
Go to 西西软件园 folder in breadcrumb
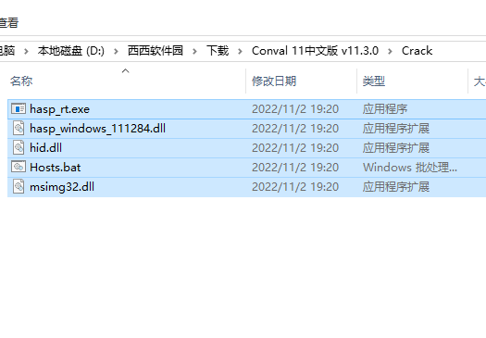coord(156,51)
